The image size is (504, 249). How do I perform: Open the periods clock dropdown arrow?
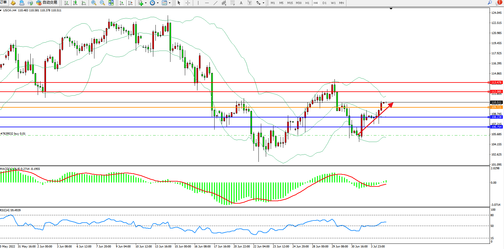pyautogui.click(x=158, y=3)
